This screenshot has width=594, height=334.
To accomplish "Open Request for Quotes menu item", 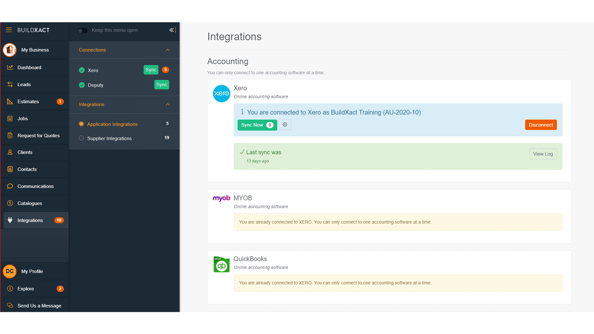I will (x=39, y=135).
